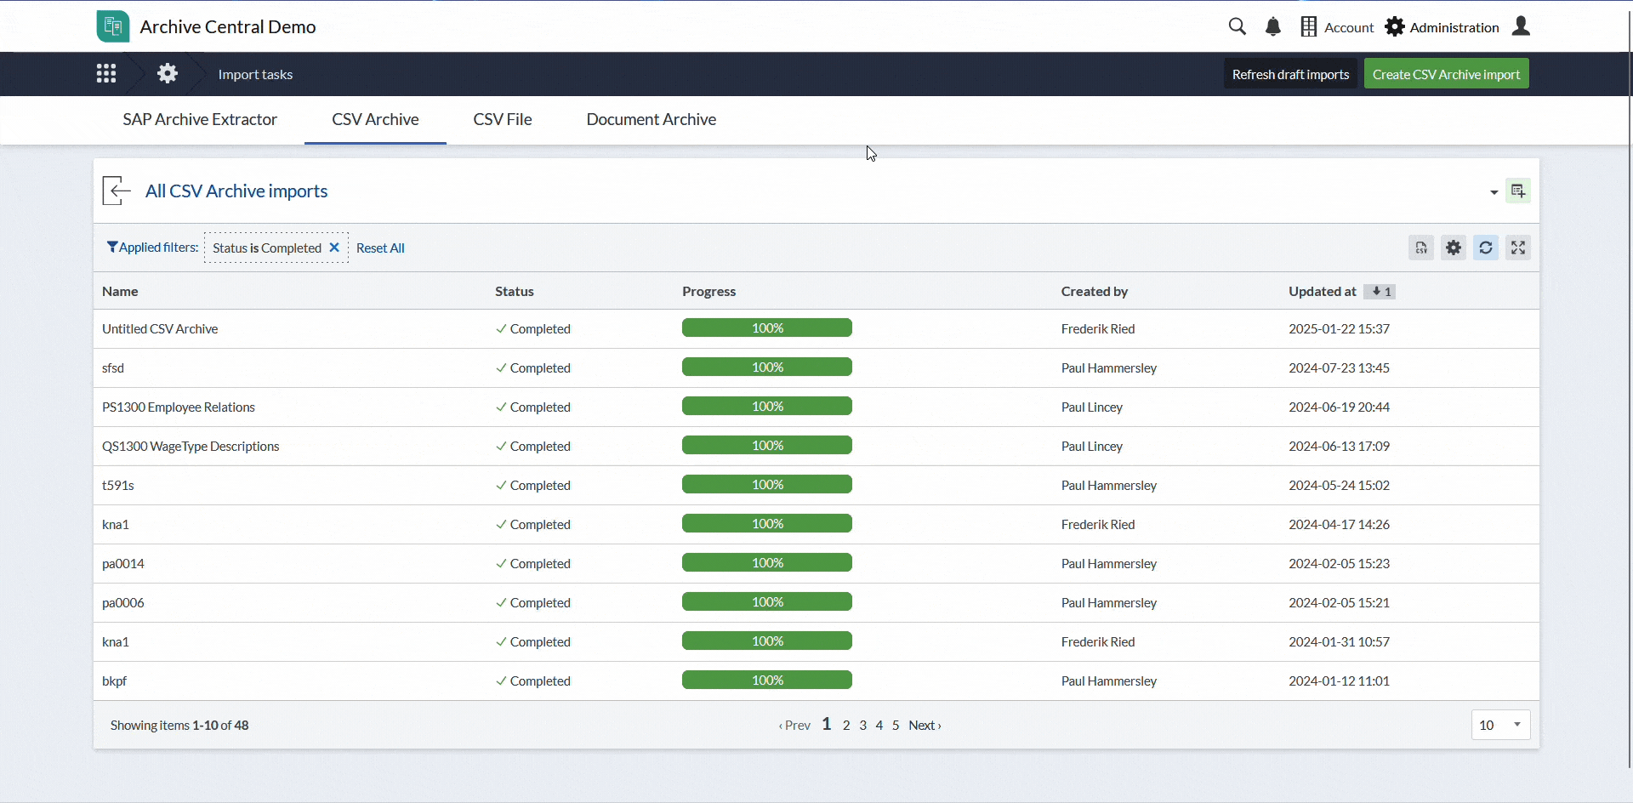Sort by the Created by column header
Screen dimensions: 1633x803
(x=1094, y=292)
